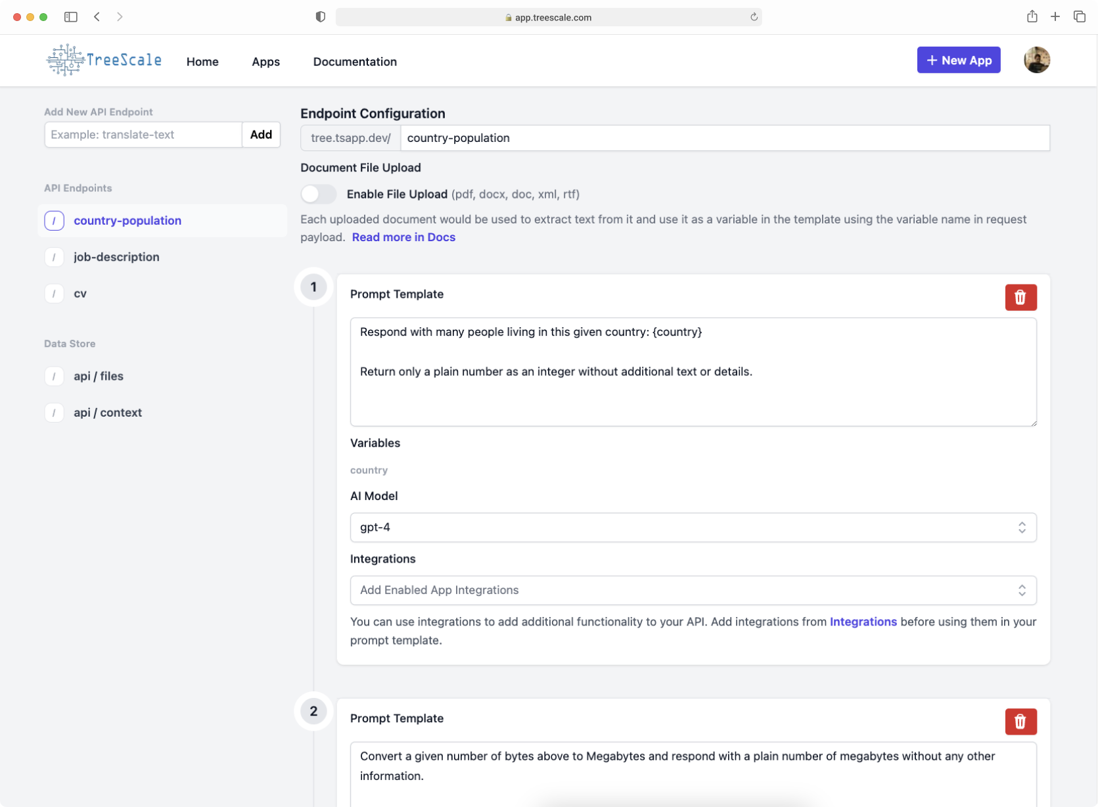Open a new browser tab with plus icon
1098x807 pixels.
click(x=1055, y=17)
